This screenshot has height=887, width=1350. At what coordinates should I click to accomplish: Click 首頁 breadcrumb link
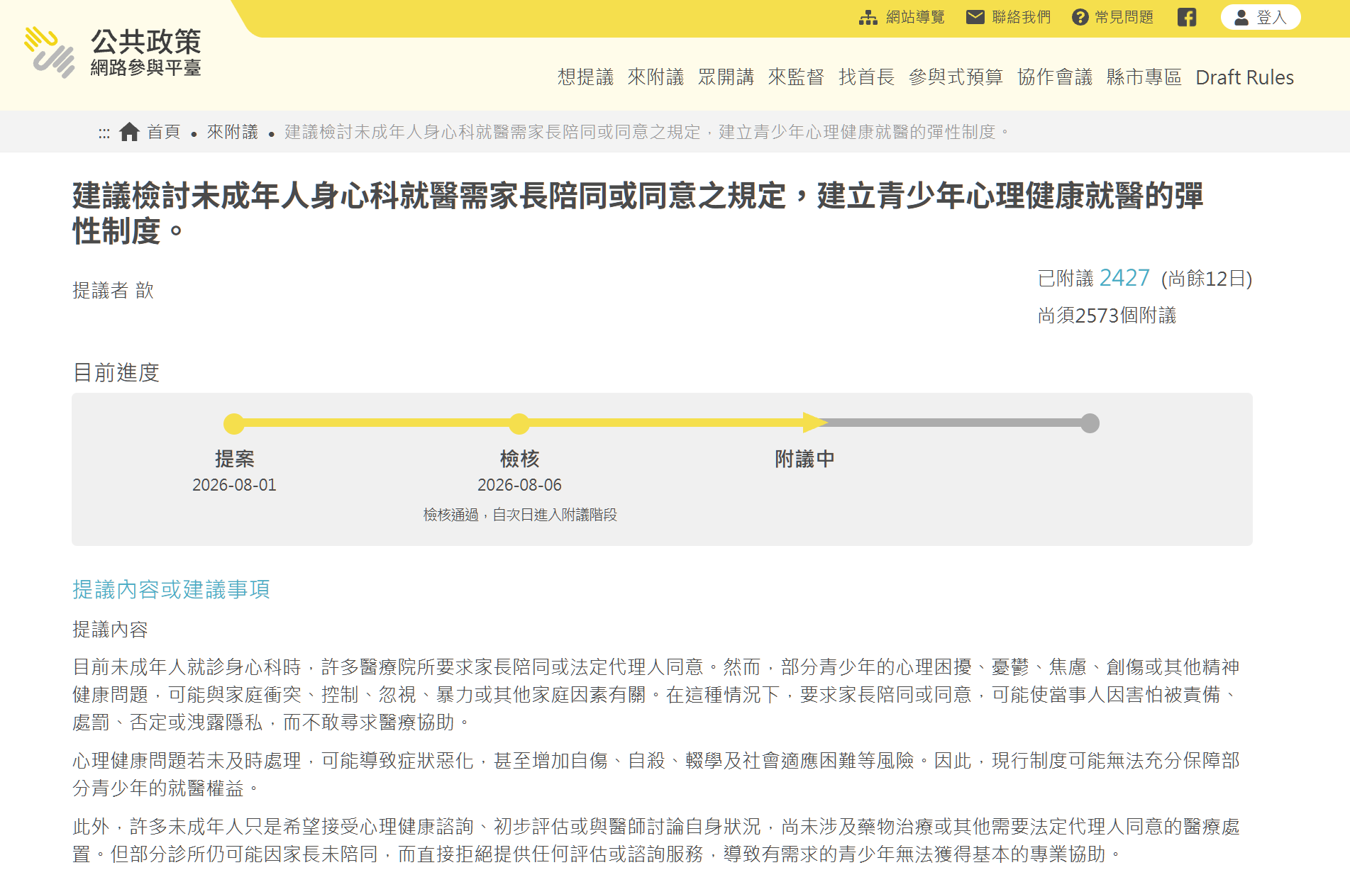coord(163,132)
